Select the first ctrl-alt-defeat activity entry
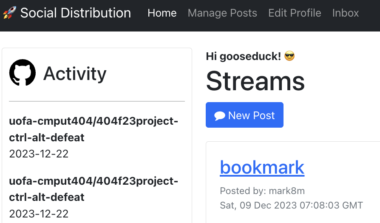Image resolution: width=380 pixels, height=223 pixels. pyautogui.click(x=94, y=129)
